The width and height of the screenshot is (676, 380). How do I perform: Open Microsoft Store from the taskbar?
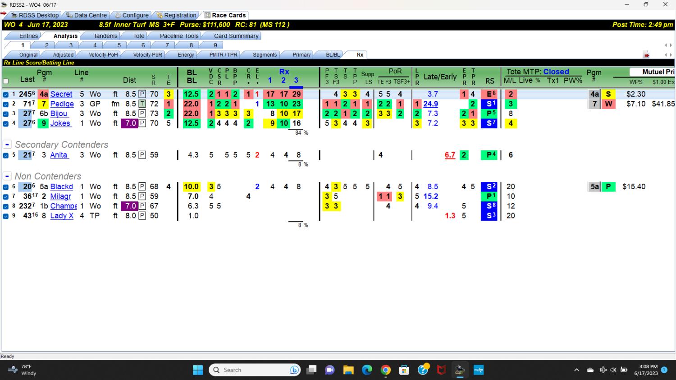coord(404,370)
